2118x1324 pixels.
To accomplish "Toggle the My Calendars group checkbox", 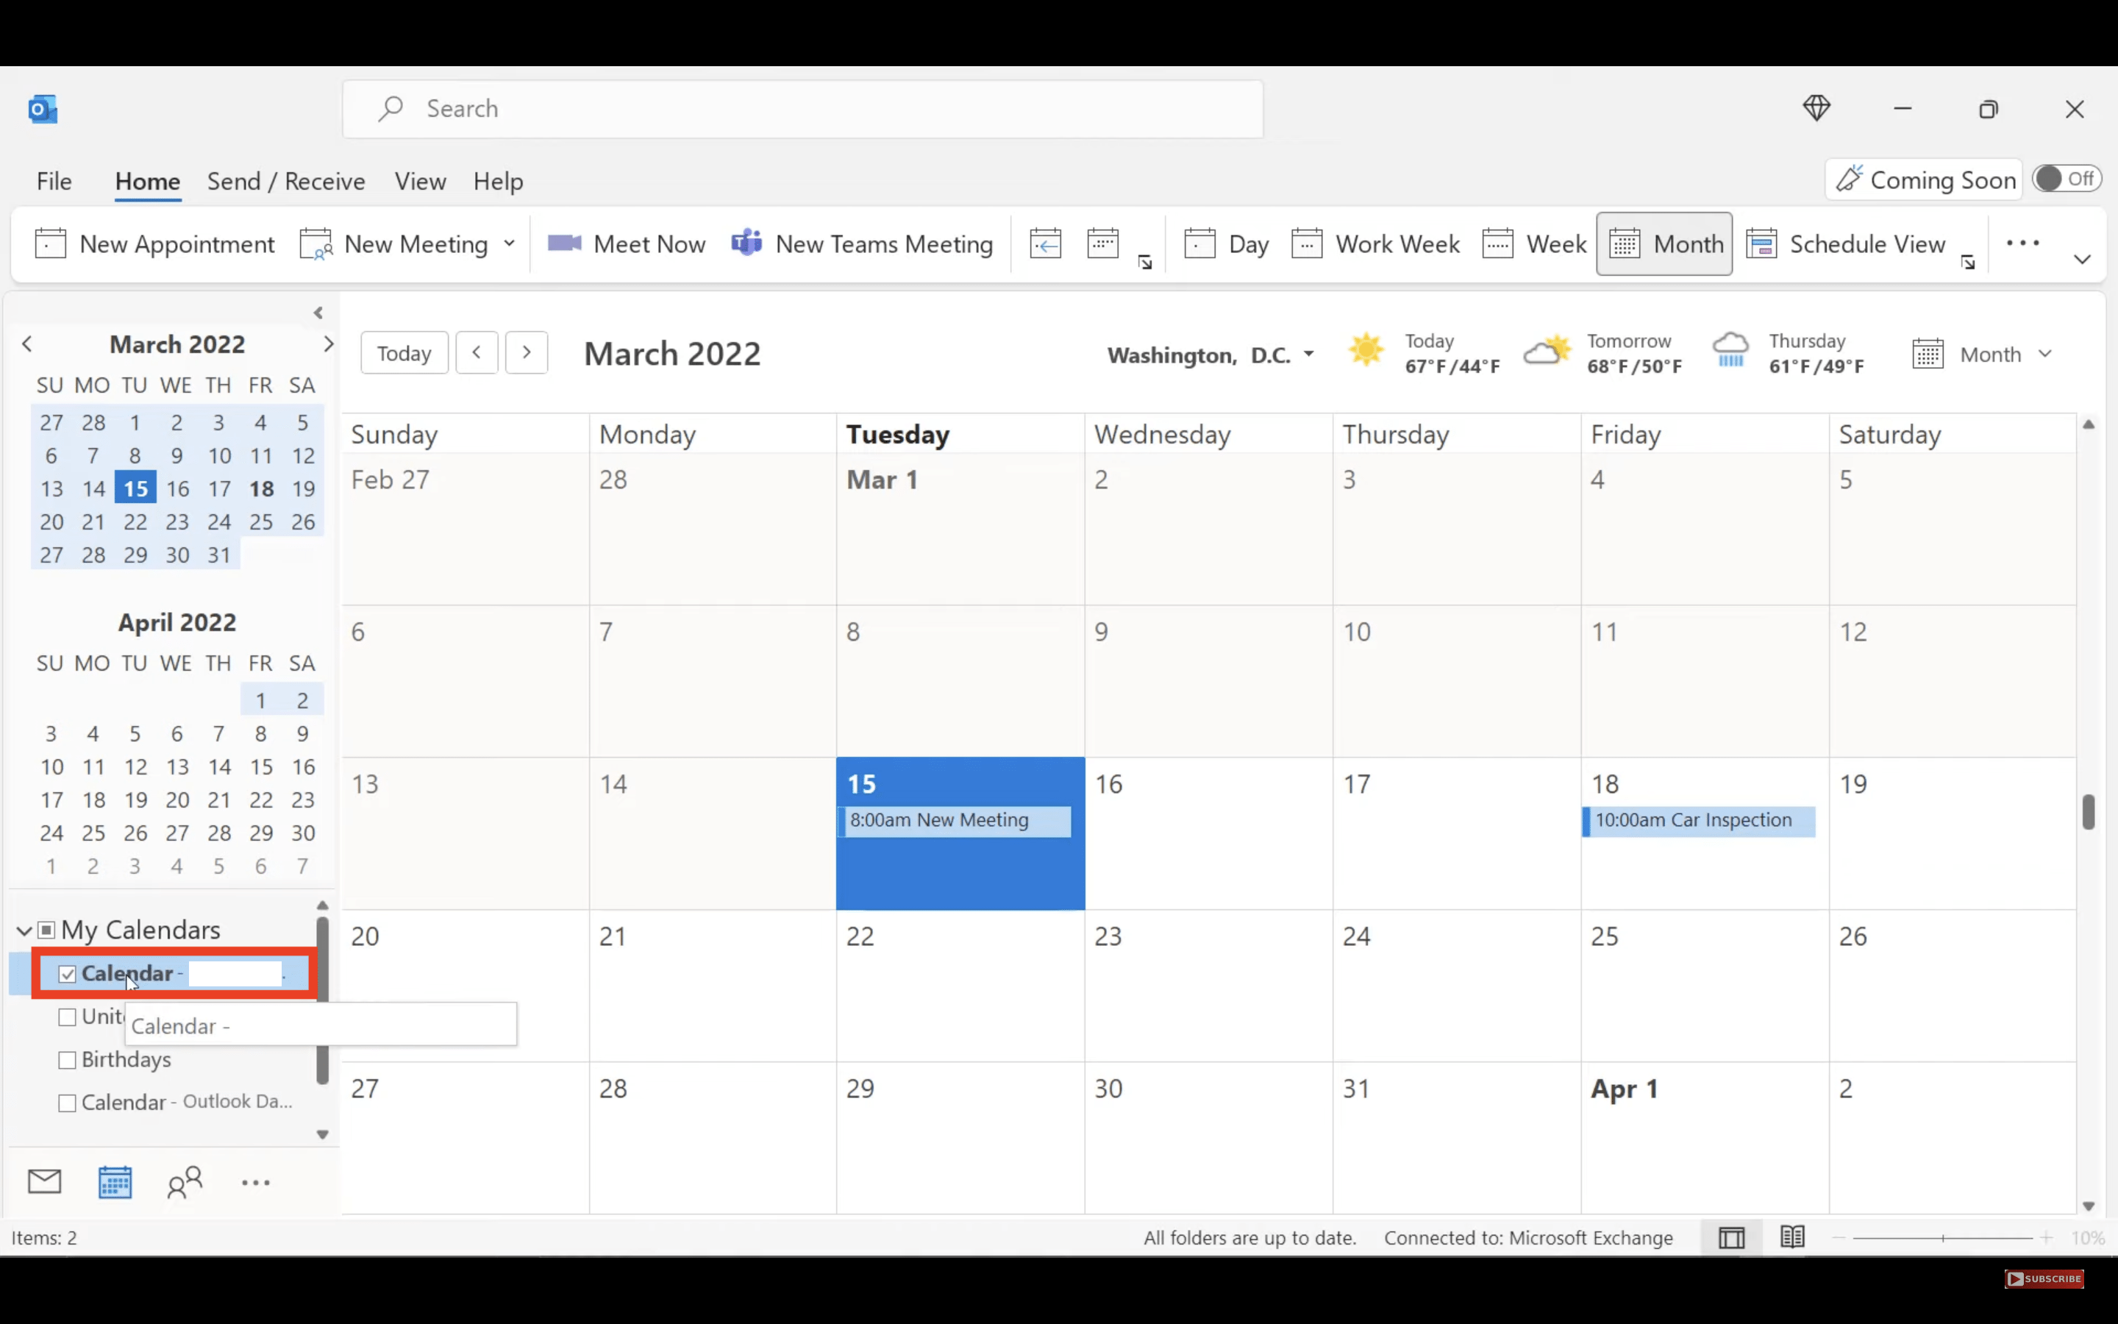I will click(x=47, y=930).
